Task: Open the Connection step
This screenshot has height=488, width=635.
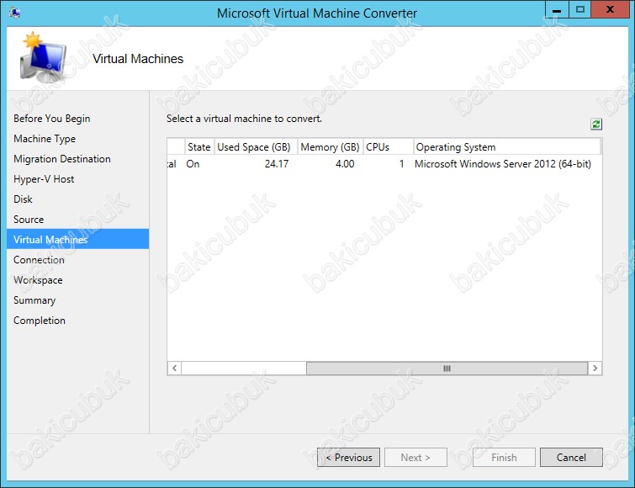Action: point(39,260)
